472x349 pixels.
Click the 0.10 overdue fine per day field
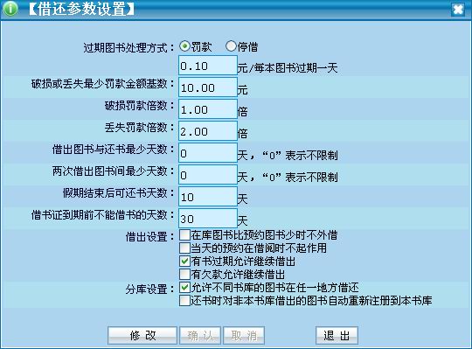pos(208,65)
